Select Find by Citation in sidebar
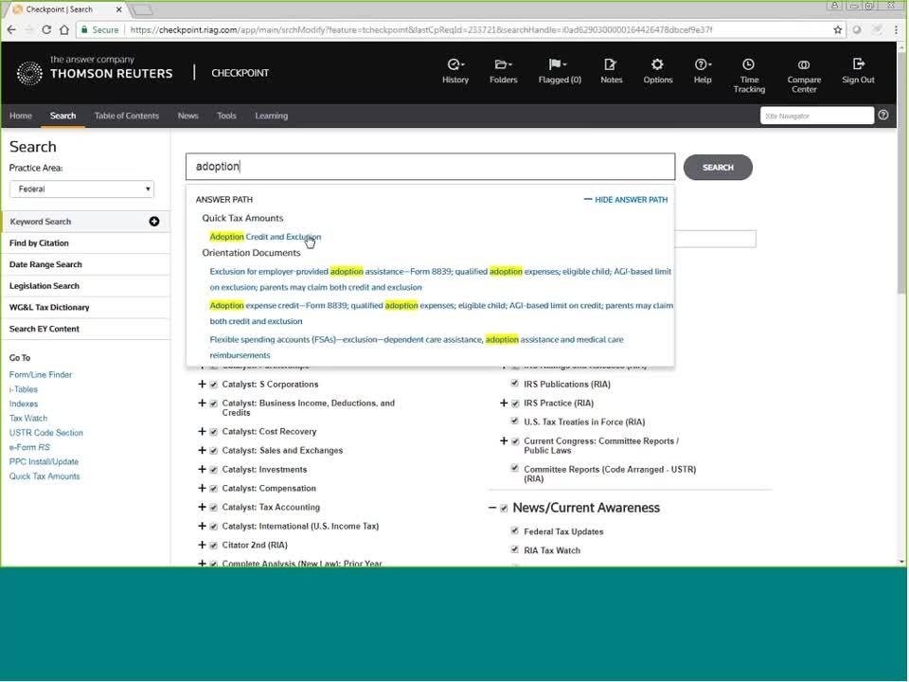This screenshot has width=909, height=682. pyautogui.click(x=39, y=243)
